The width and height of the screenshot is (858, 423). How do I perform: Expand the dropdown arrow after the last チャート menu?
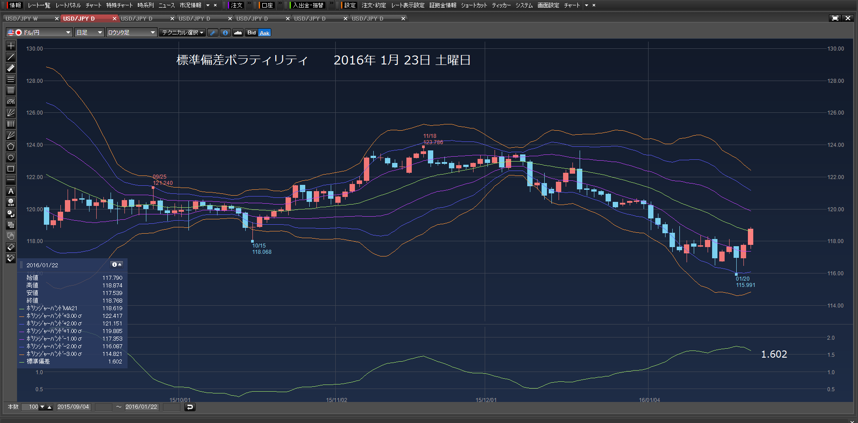tap(586, 5)
